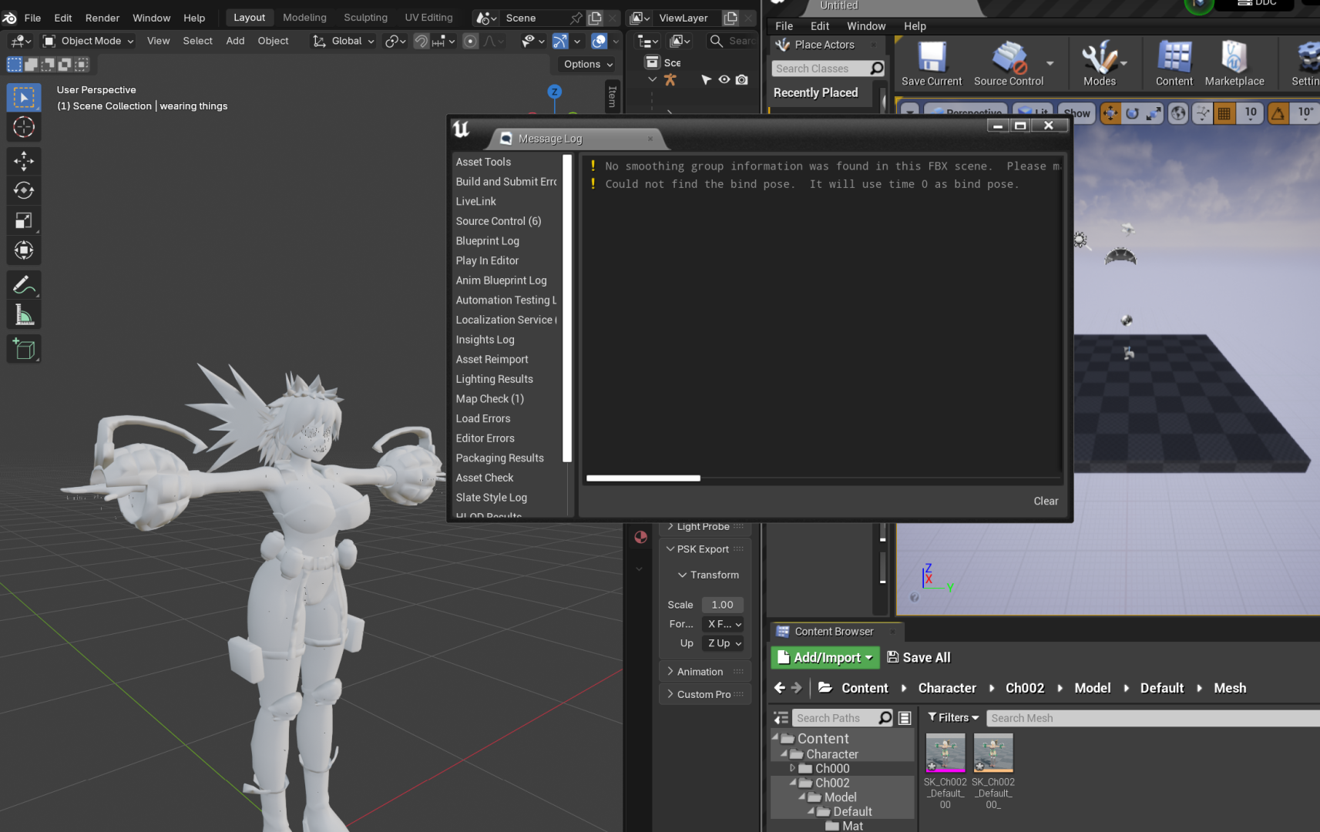
Task: Click Save All in Content Browser
Action: coord(919,657)
